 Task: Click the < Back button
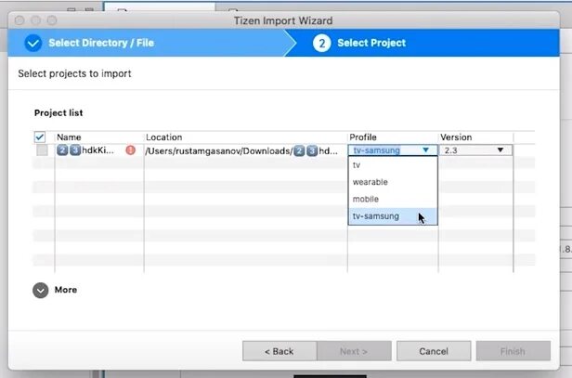(279, 351)
